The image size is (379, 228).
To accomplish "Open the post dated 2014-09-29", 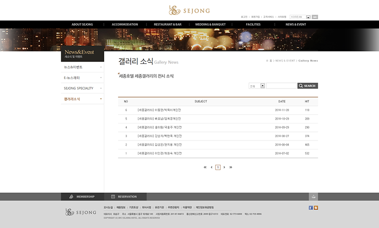I will click(x=160, y=127).
